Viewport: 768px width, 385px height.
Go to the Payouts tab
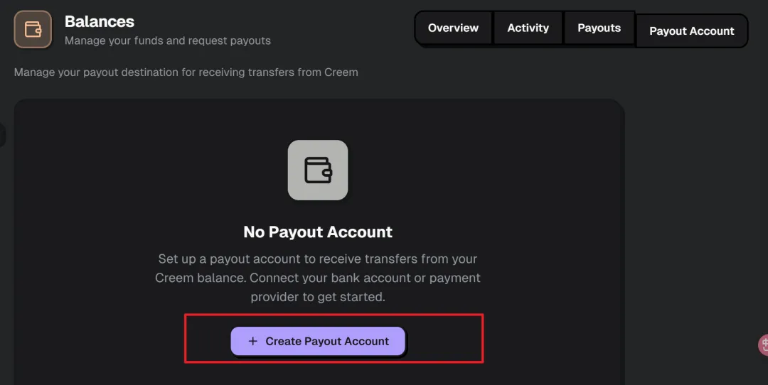point(599,28)
